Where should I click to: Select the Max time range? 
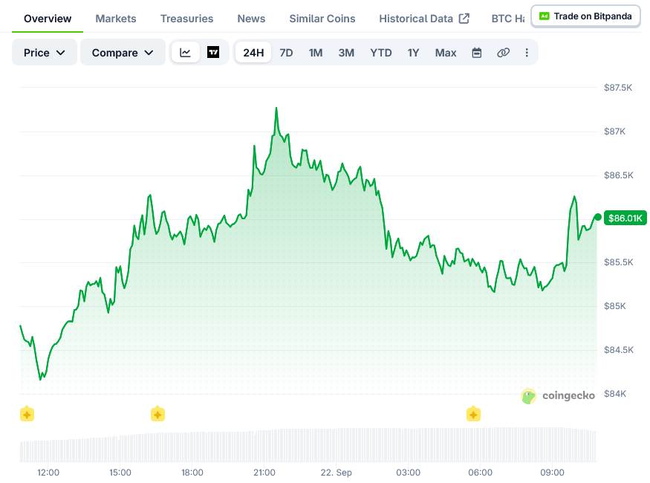pyautogui.click(x=446, y=53)
